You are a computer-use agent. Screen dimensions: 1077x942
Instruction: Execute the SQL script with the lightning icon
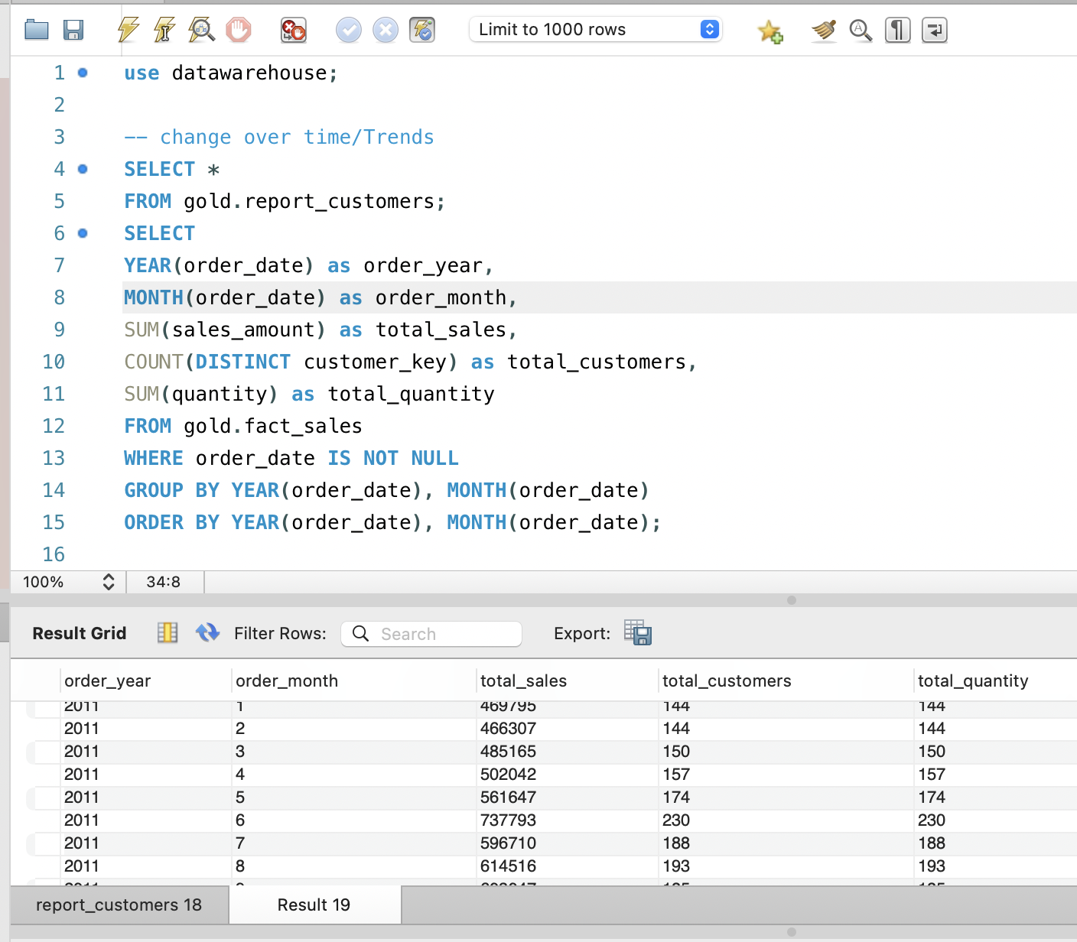(x=127, y=29)
